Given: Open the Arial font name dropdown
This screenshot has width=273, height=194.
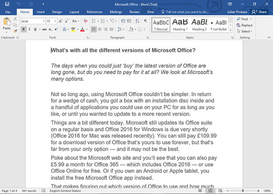Looking at the screenshot, I should (x=44, y=21).
